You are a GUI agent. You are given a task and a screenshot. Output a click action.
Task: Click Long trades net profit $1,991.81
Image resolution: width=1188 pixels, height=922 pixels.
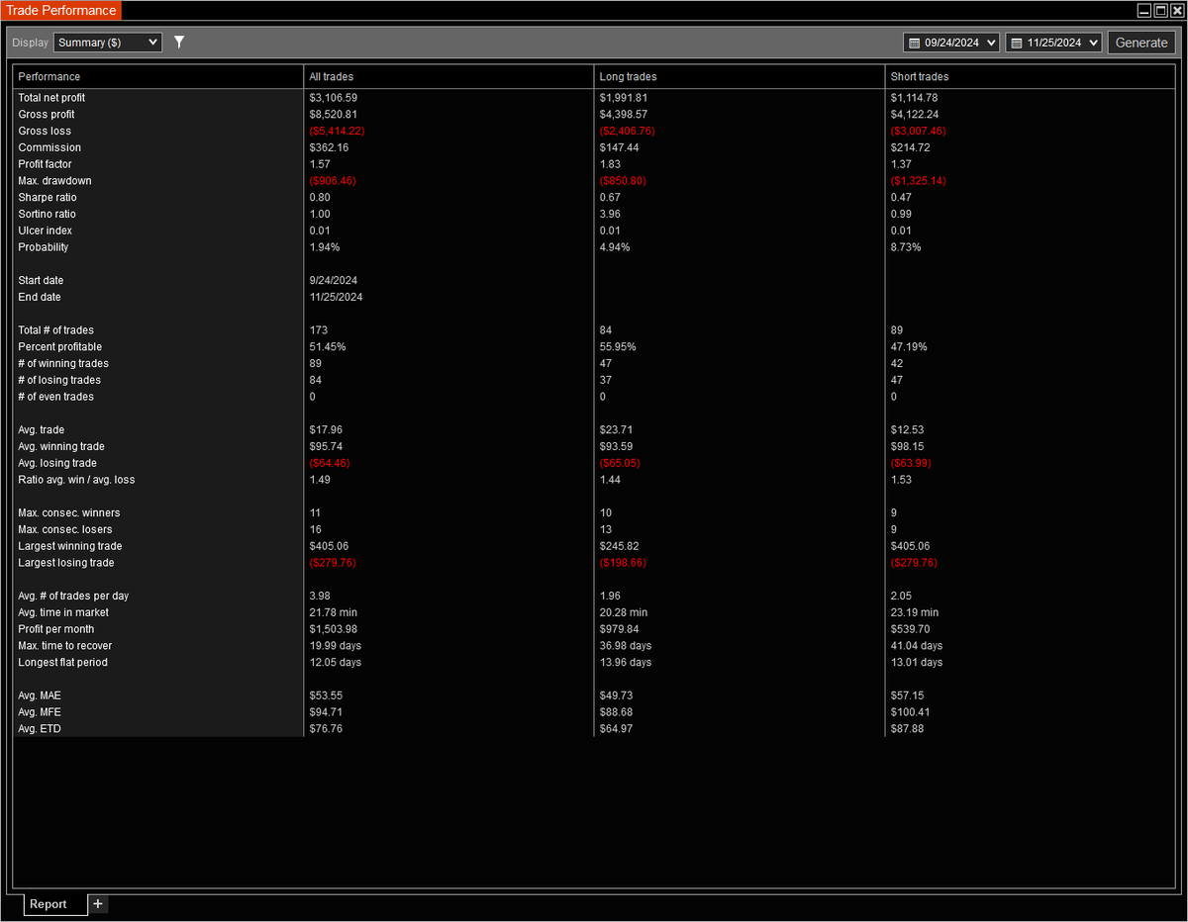tap(624, 98)
